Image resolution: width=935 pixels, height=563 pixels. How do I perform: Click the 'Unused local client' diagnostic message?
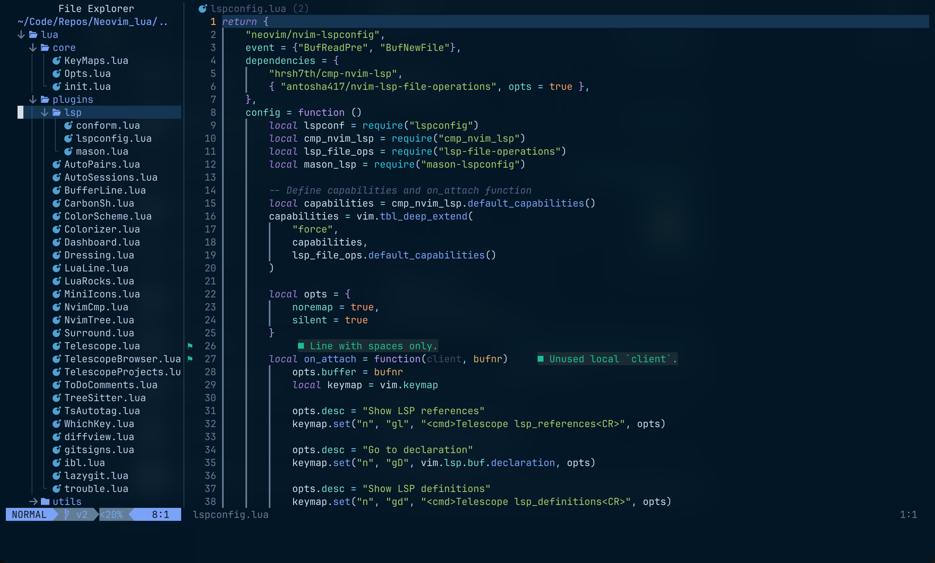[x=608, y=359]
